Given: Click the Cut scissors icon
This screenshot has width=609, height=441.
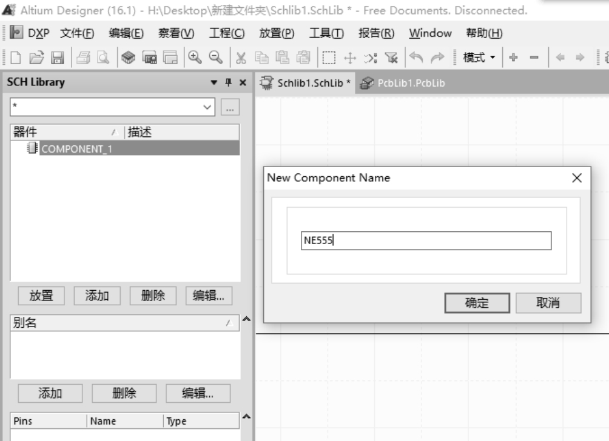Looking at the screenshot, I should point(241,58).
